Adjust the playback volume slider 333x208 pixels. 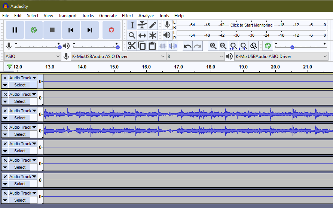[96, 46]
